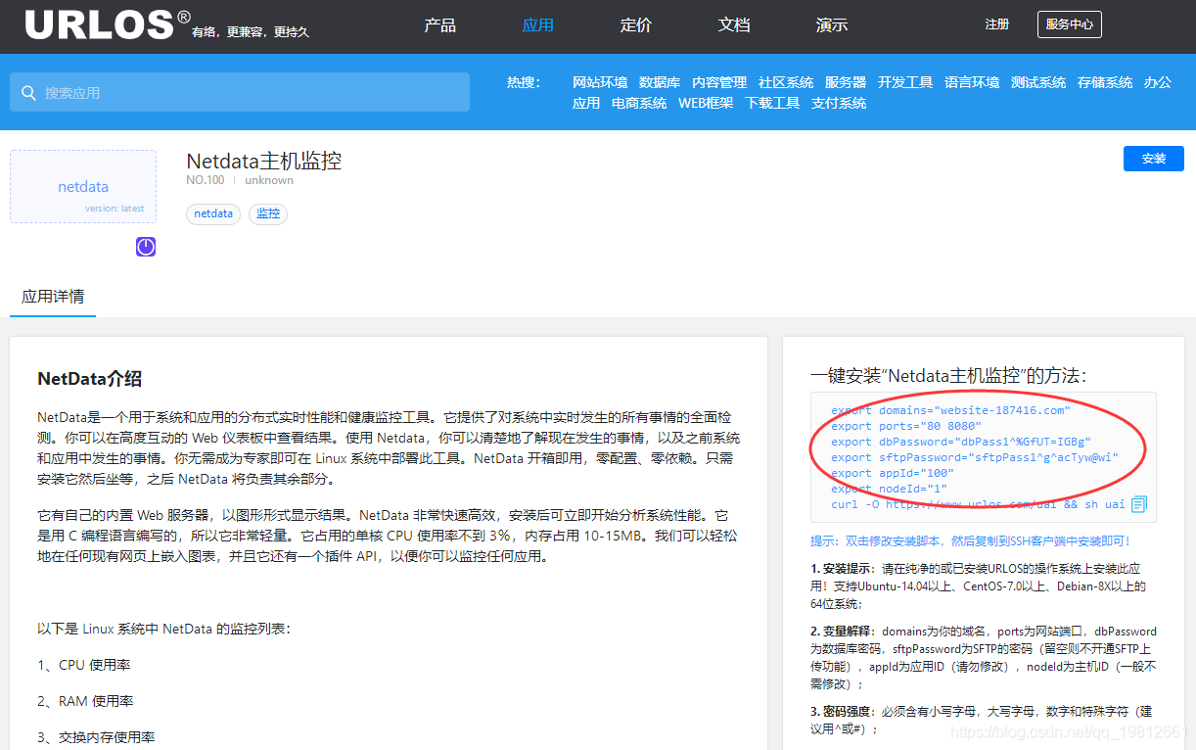Click the export dbPassword script line
The height and width of the screenshot is (750, 1196).
click(x=960, y=442)
